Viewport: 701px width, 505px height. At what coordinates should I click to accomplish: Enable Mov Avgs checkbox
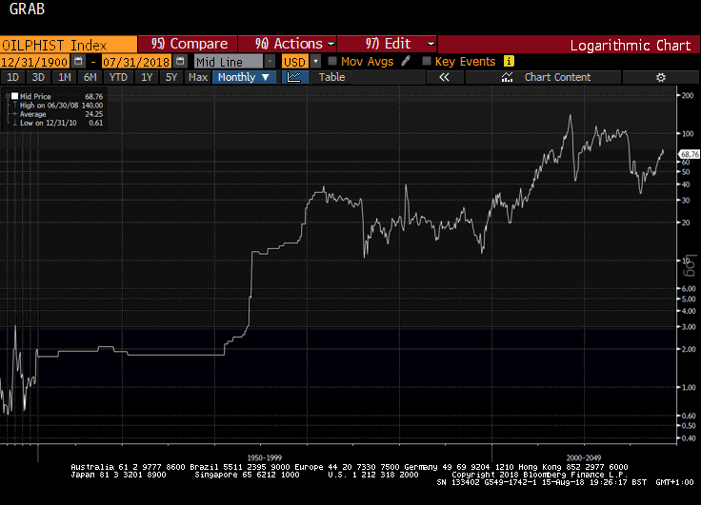332,61
